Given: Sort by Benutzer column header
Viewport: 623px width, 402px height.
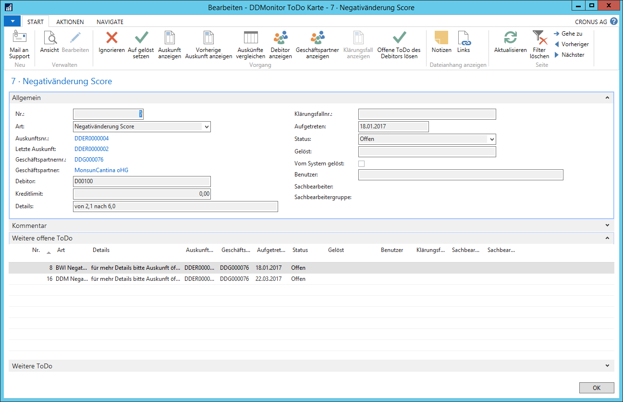Looking at the screenshot, I should (x=392, y=250).
